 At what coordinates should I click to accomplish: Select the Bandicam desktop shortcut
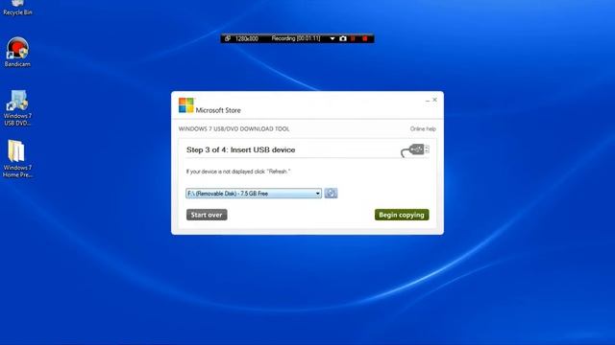17,52
